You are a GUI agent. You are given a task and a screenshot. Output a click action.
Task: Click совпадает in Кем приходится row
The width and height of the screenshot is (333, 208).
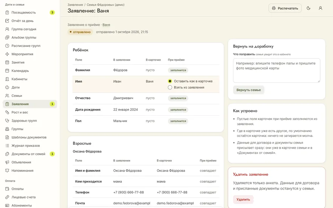[x=208, y=182]
